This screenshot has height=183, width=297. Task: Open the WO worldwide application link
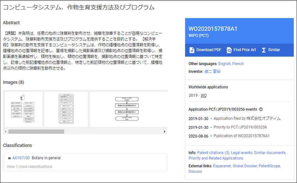click(x=203, y=96)
